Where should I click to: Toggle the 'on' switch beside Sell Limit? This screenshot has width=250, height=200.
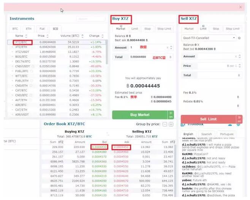239,119
